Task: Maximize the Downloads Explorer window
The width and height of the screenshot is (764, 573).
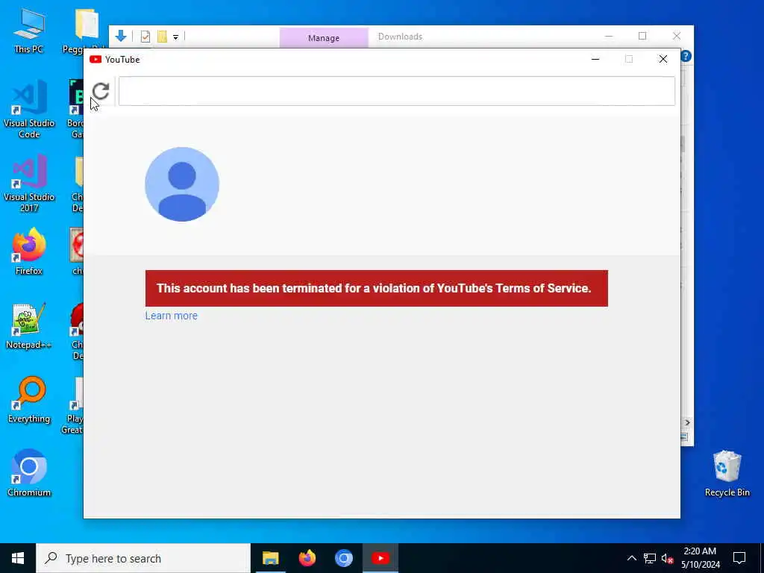Action: [x=642, y=36]
